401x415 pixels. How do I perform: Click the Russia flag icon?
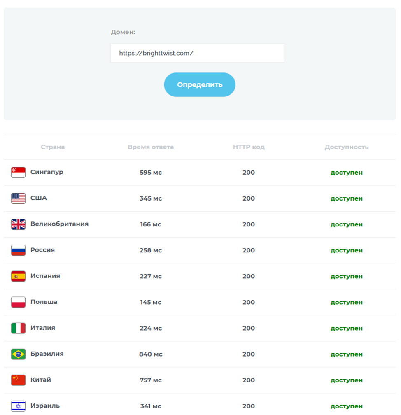point(18,250)
